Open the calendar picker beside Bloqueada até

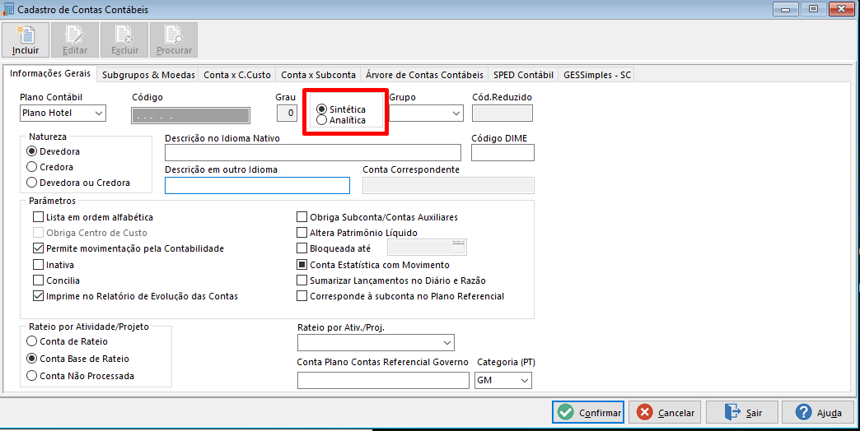tap(459, 248)
